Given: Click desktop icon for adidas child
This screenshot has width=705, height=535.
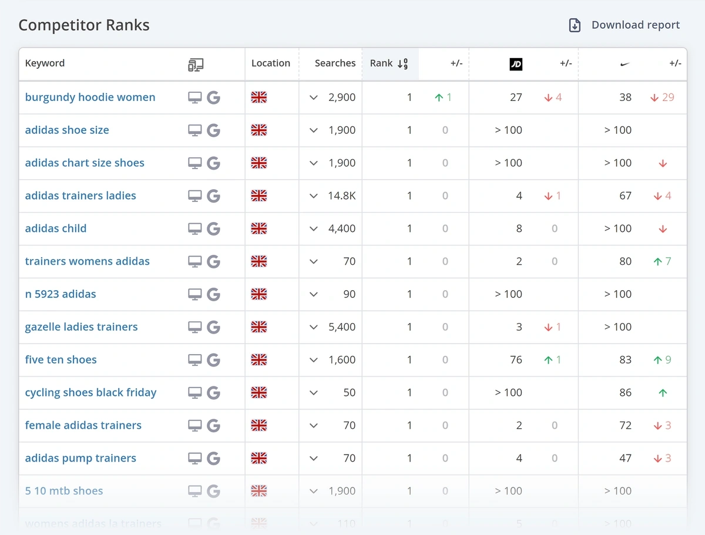Looking at the screenshot, I should coord(195,229).
